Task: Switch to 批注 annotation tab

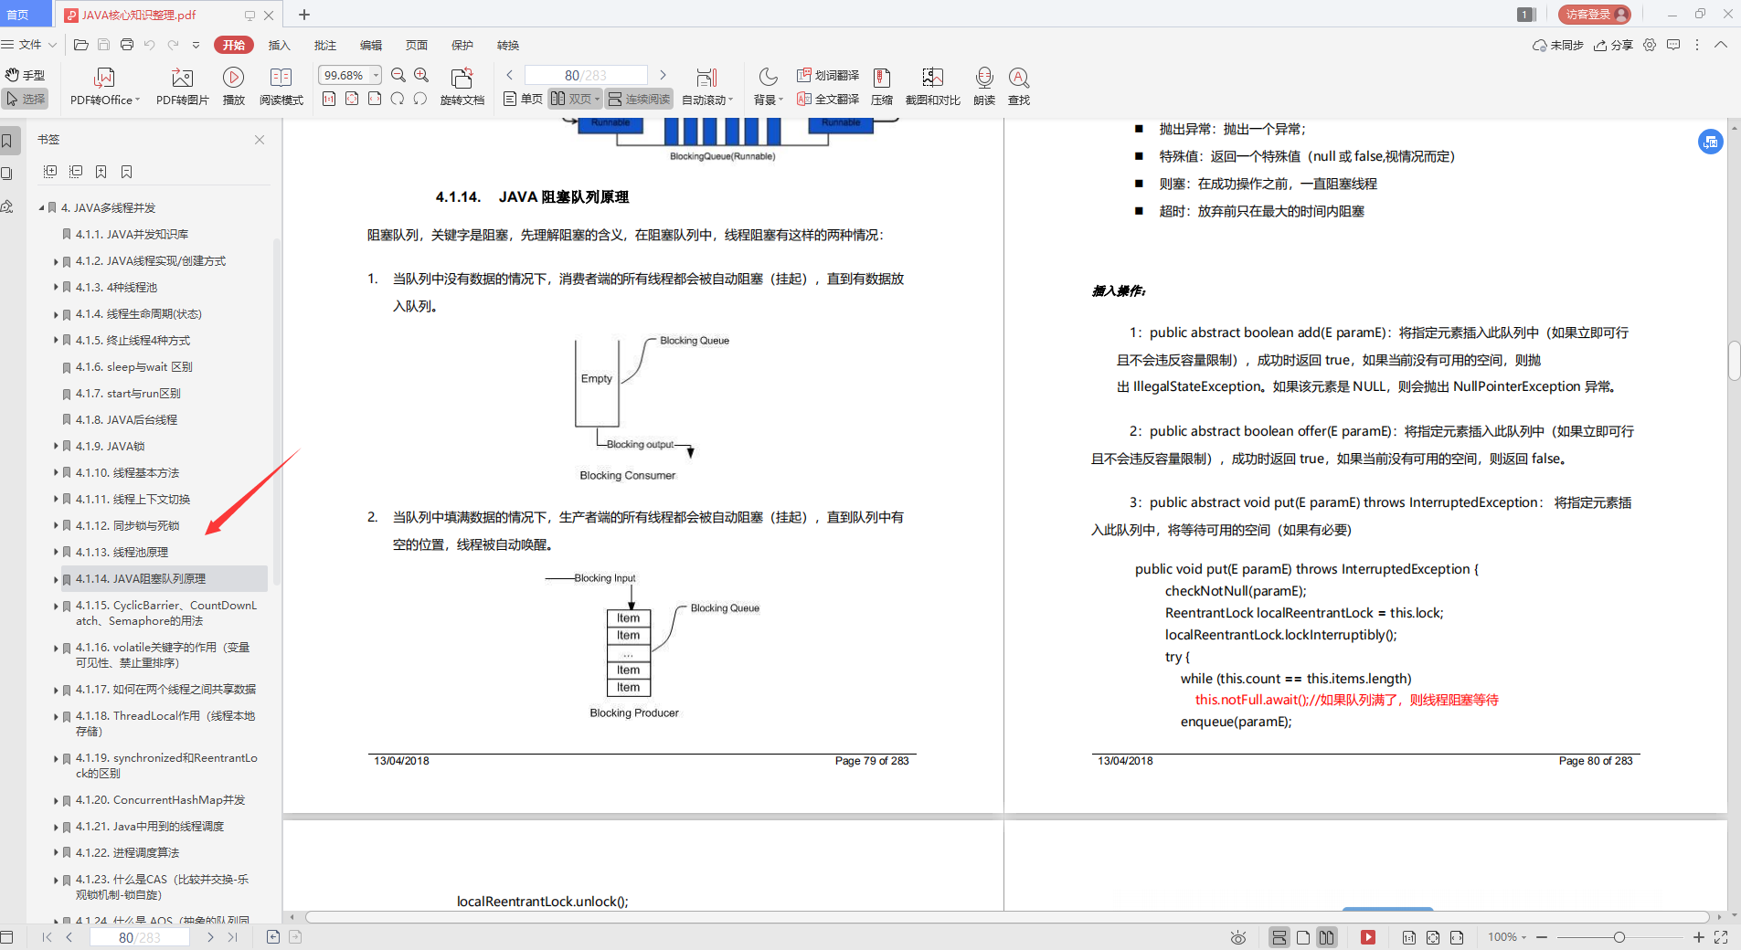Action: (324, 45)
